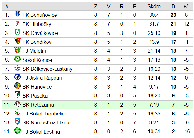Select the highlighted SK Řetězárna score 7:19

(154, 105)
